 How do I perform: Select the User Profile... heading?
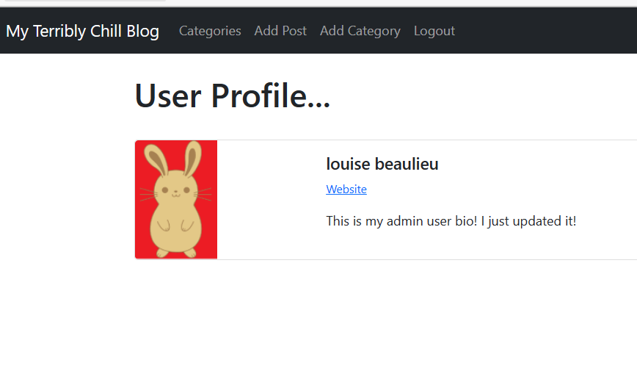(x=232, y=96)
